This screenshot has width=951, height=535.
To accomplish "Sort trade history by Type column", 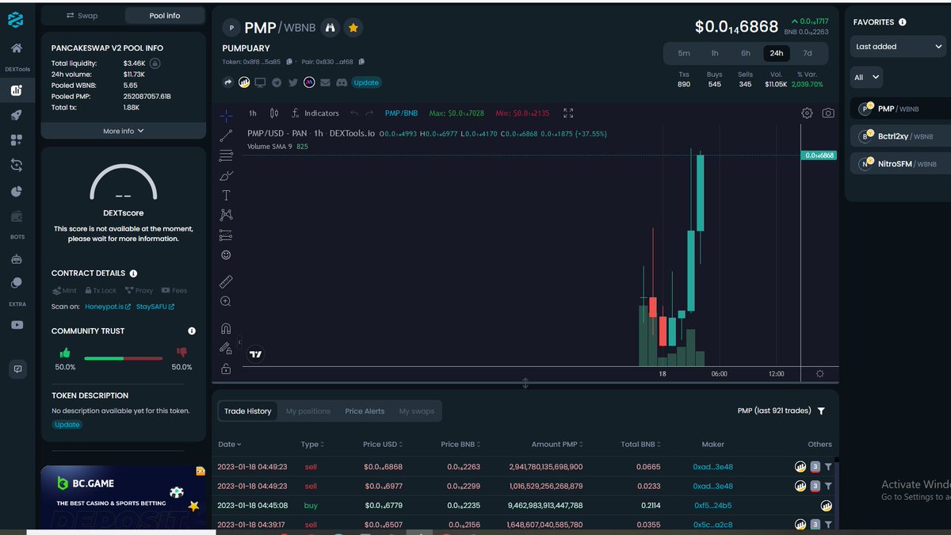I will pos(312,445).
